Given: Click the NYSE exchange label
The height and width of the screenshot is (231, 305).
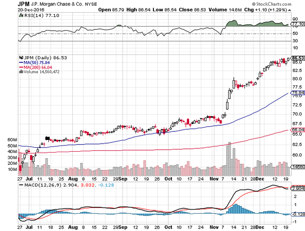Looking at the screenshot, I should (x=91, y=4).
